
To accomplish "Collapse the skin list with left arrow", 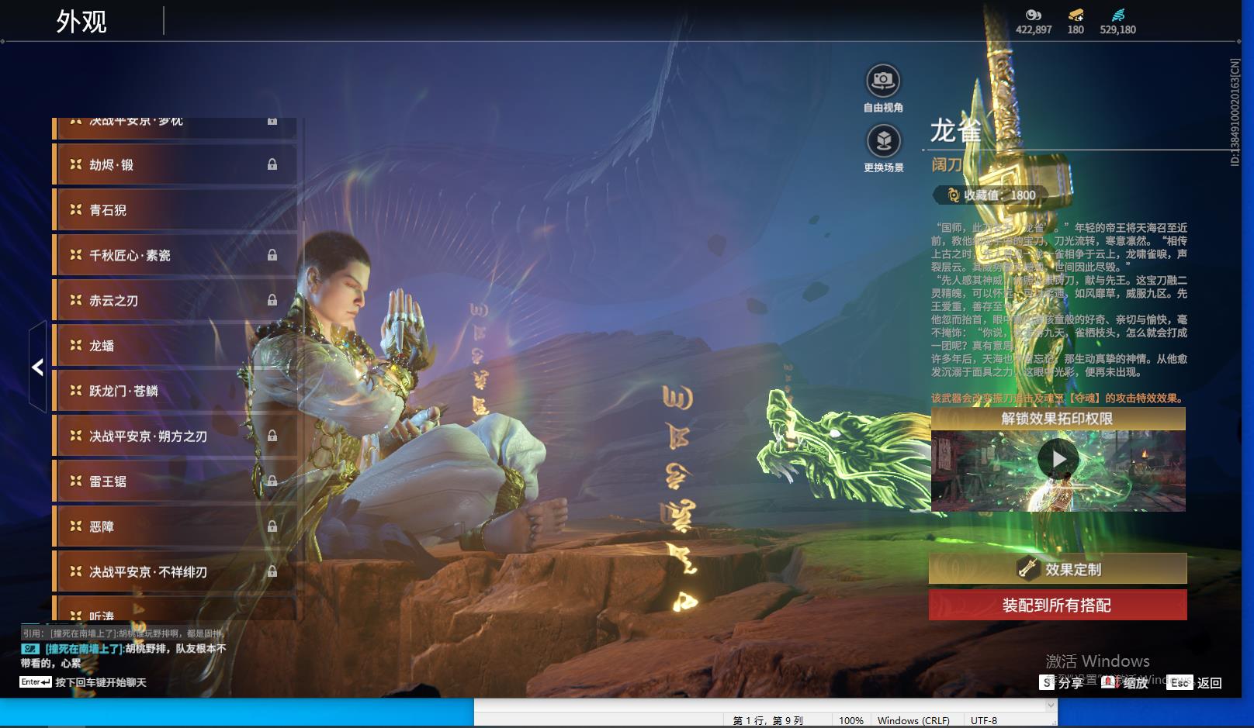I will coord(37,367).
